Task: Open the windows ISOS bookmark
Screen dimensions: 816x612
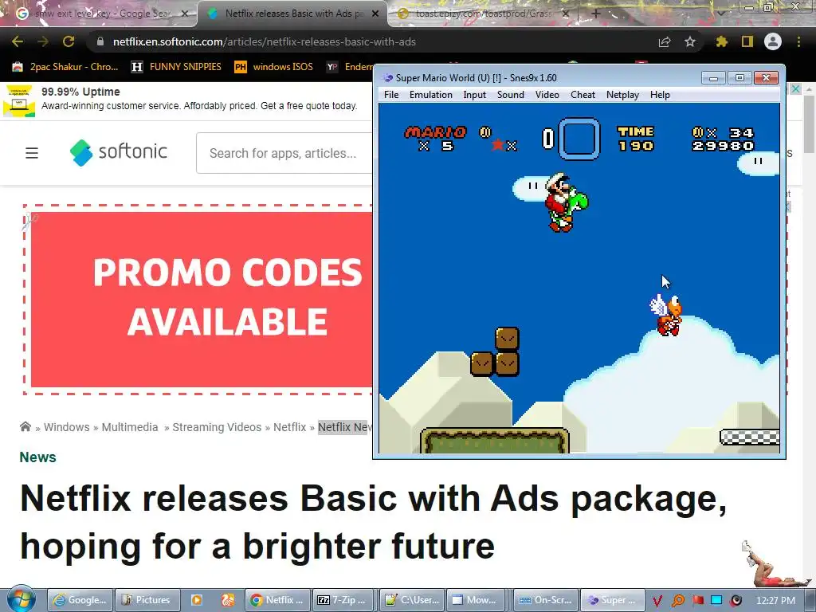Action: 274,67
